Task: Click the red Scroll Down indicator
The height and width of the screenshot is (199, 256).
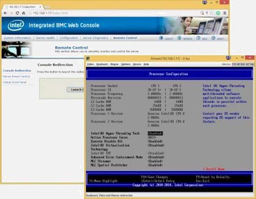Action: [214, 169]
